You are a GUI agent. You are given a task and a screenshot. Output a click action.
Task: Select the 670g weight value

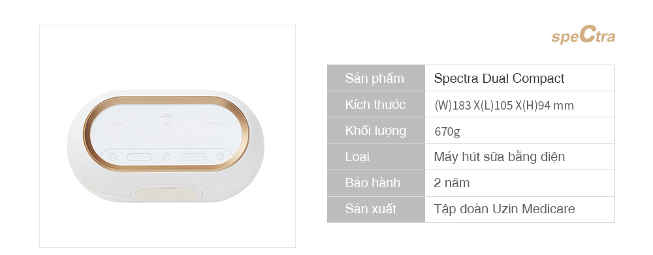[x=447, y=132]
